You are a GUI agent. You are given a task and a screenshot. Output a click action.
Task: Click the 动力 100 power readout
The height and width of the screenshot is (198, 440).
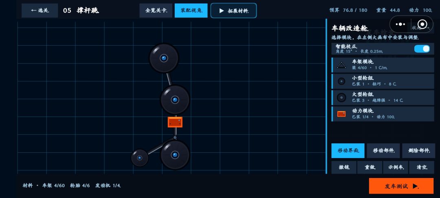(x=420, y=10)
